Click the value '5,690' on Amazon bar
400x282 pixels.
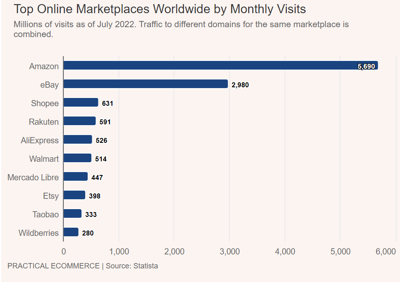366,66
